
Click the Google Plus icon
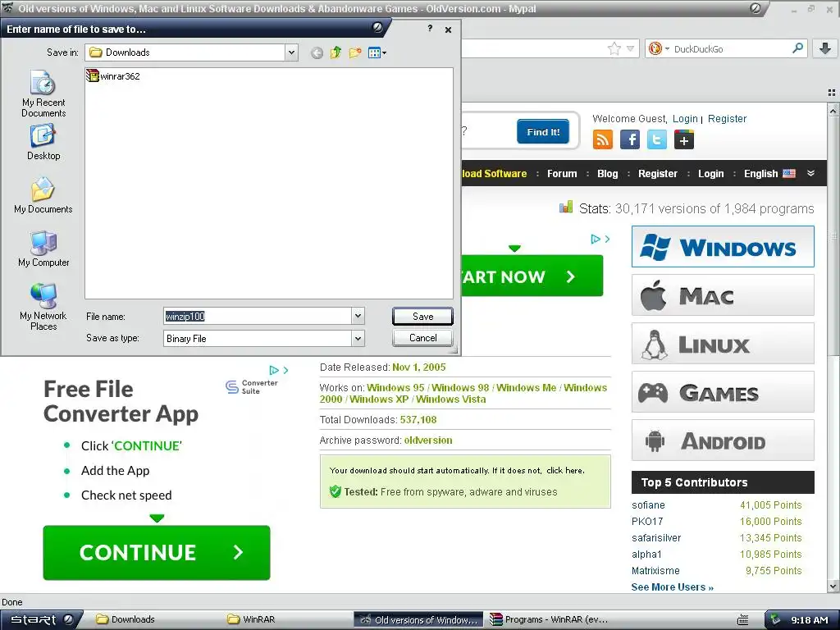point(684,139)
